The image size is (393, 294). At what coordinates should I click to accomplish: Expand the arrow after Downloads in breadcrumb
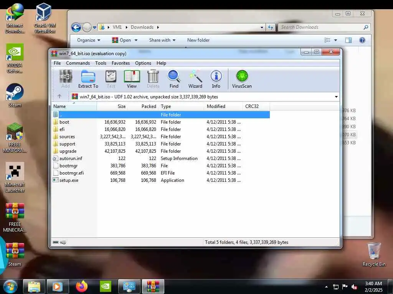[x=158, y=27]
